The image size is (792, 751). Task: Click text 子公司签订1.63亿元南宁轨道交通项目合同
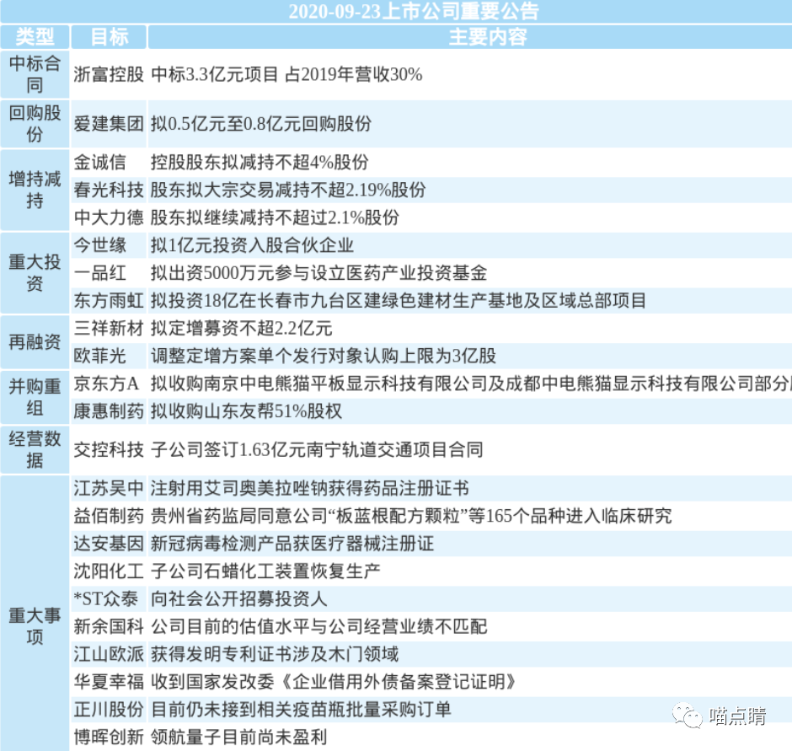[x=317, y=450]
